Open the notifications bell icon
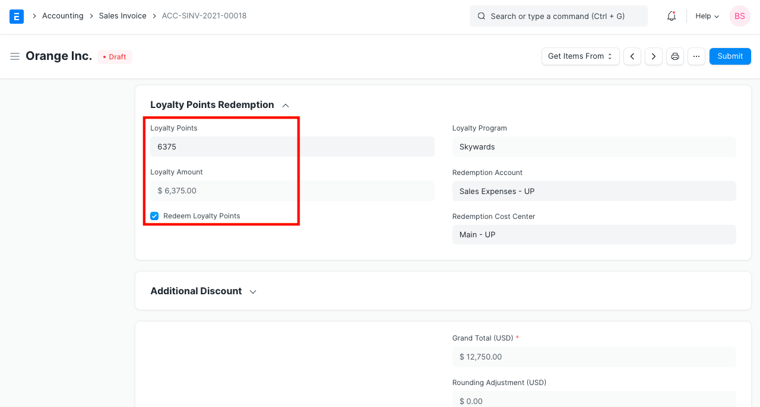760x407 pixels. pyautogui.click(x=672, y=16)
